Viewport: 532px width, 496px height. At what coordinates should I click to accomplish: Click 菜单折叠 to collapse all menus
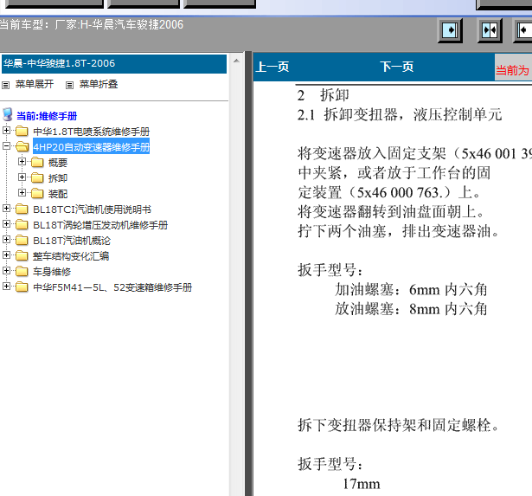click(x=99, y=84)
